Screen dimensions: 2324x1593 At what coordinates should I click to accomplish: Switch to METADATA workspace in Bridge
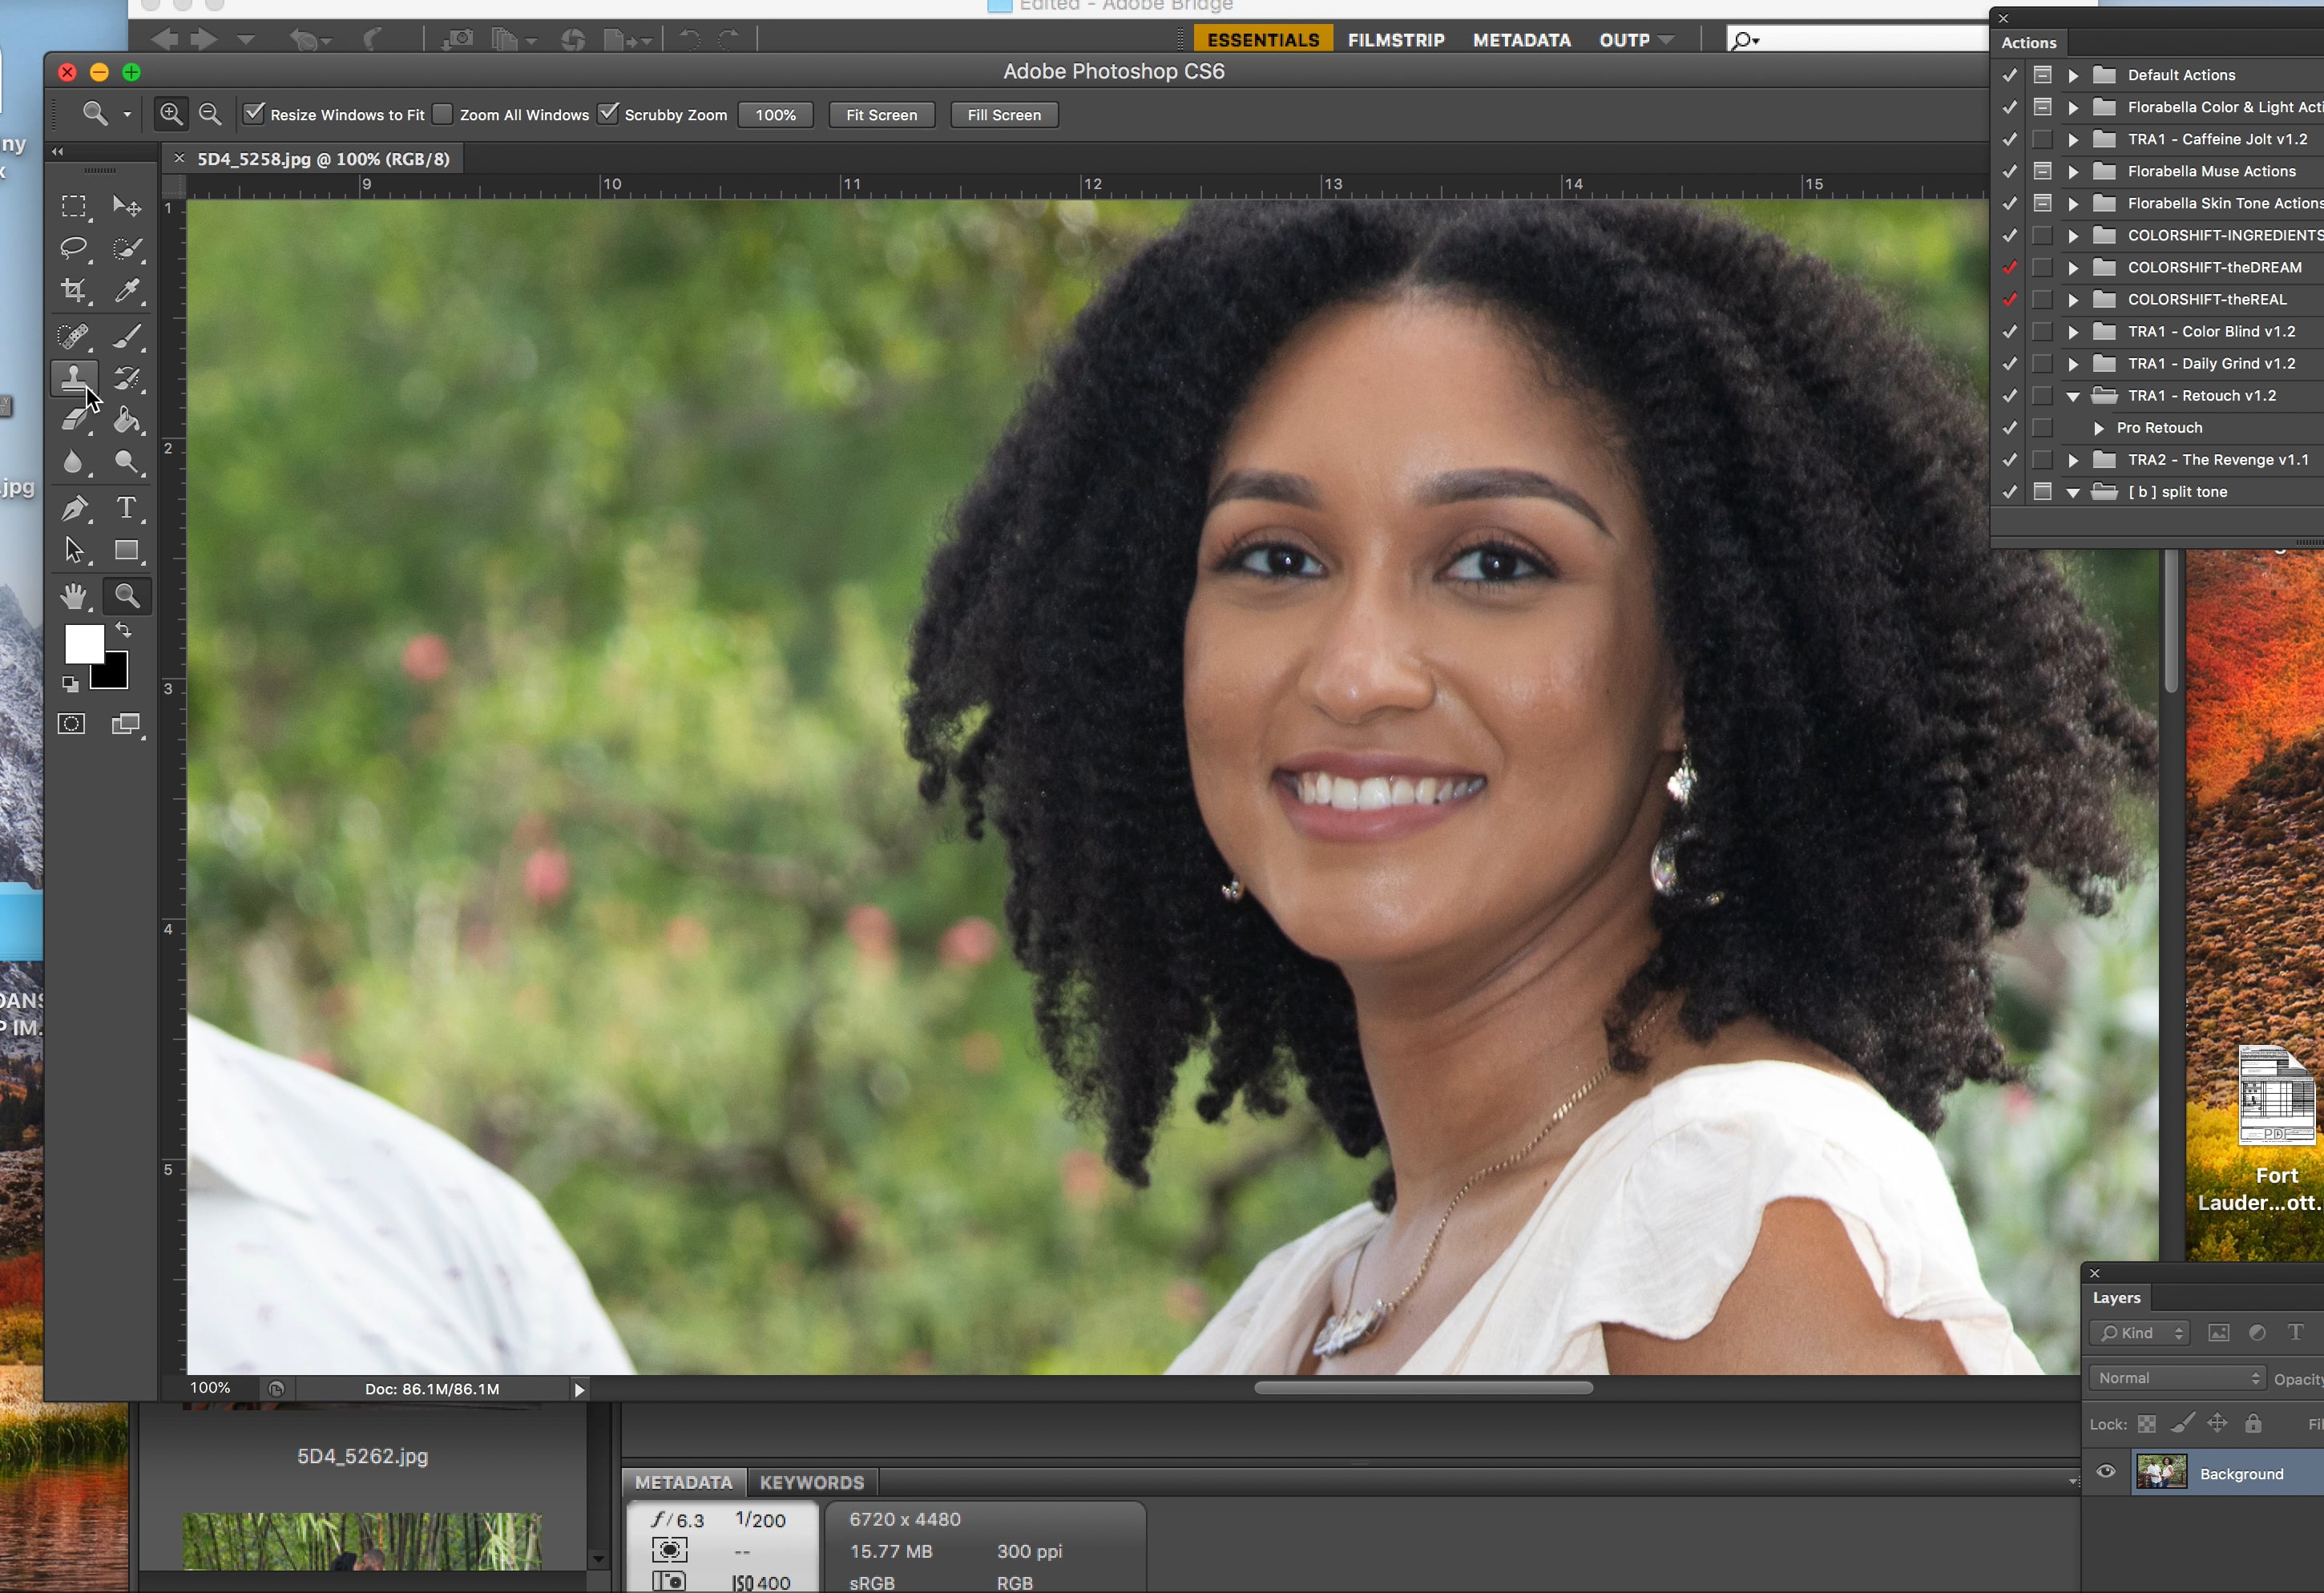pos(1522,40)
